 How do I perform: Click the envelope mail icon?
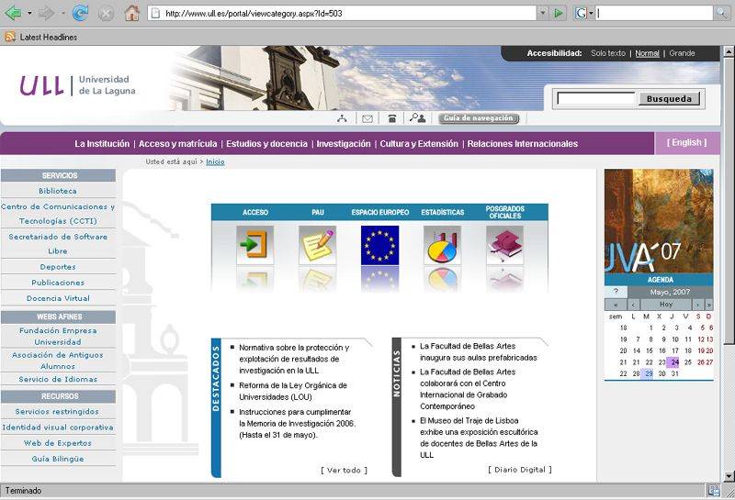point(367,118)
